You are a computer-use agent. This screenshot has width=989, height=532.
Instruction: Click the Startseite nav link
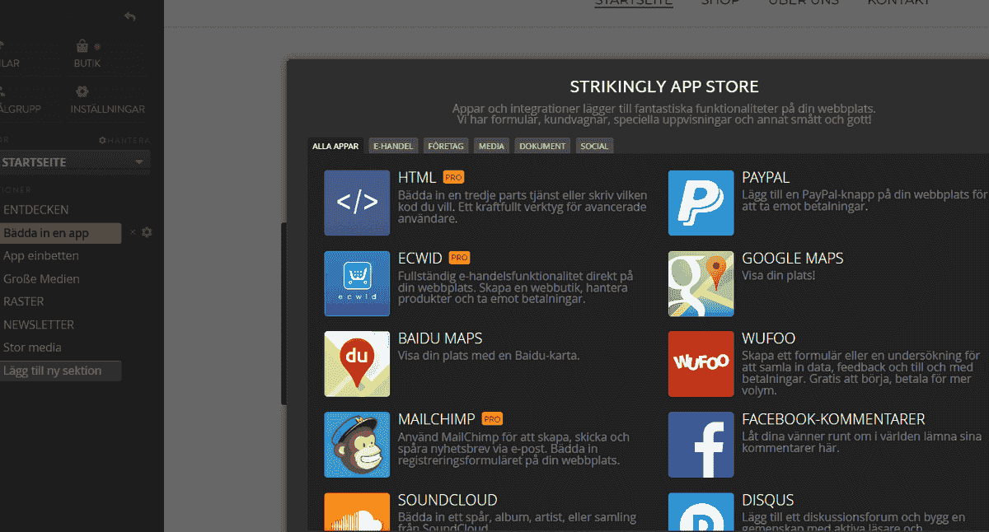634,2
